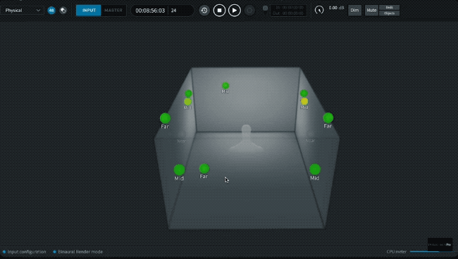Screen dimensions: 458x259
Task: Switch to the MASTER source tab
Action: click(113, 11)
